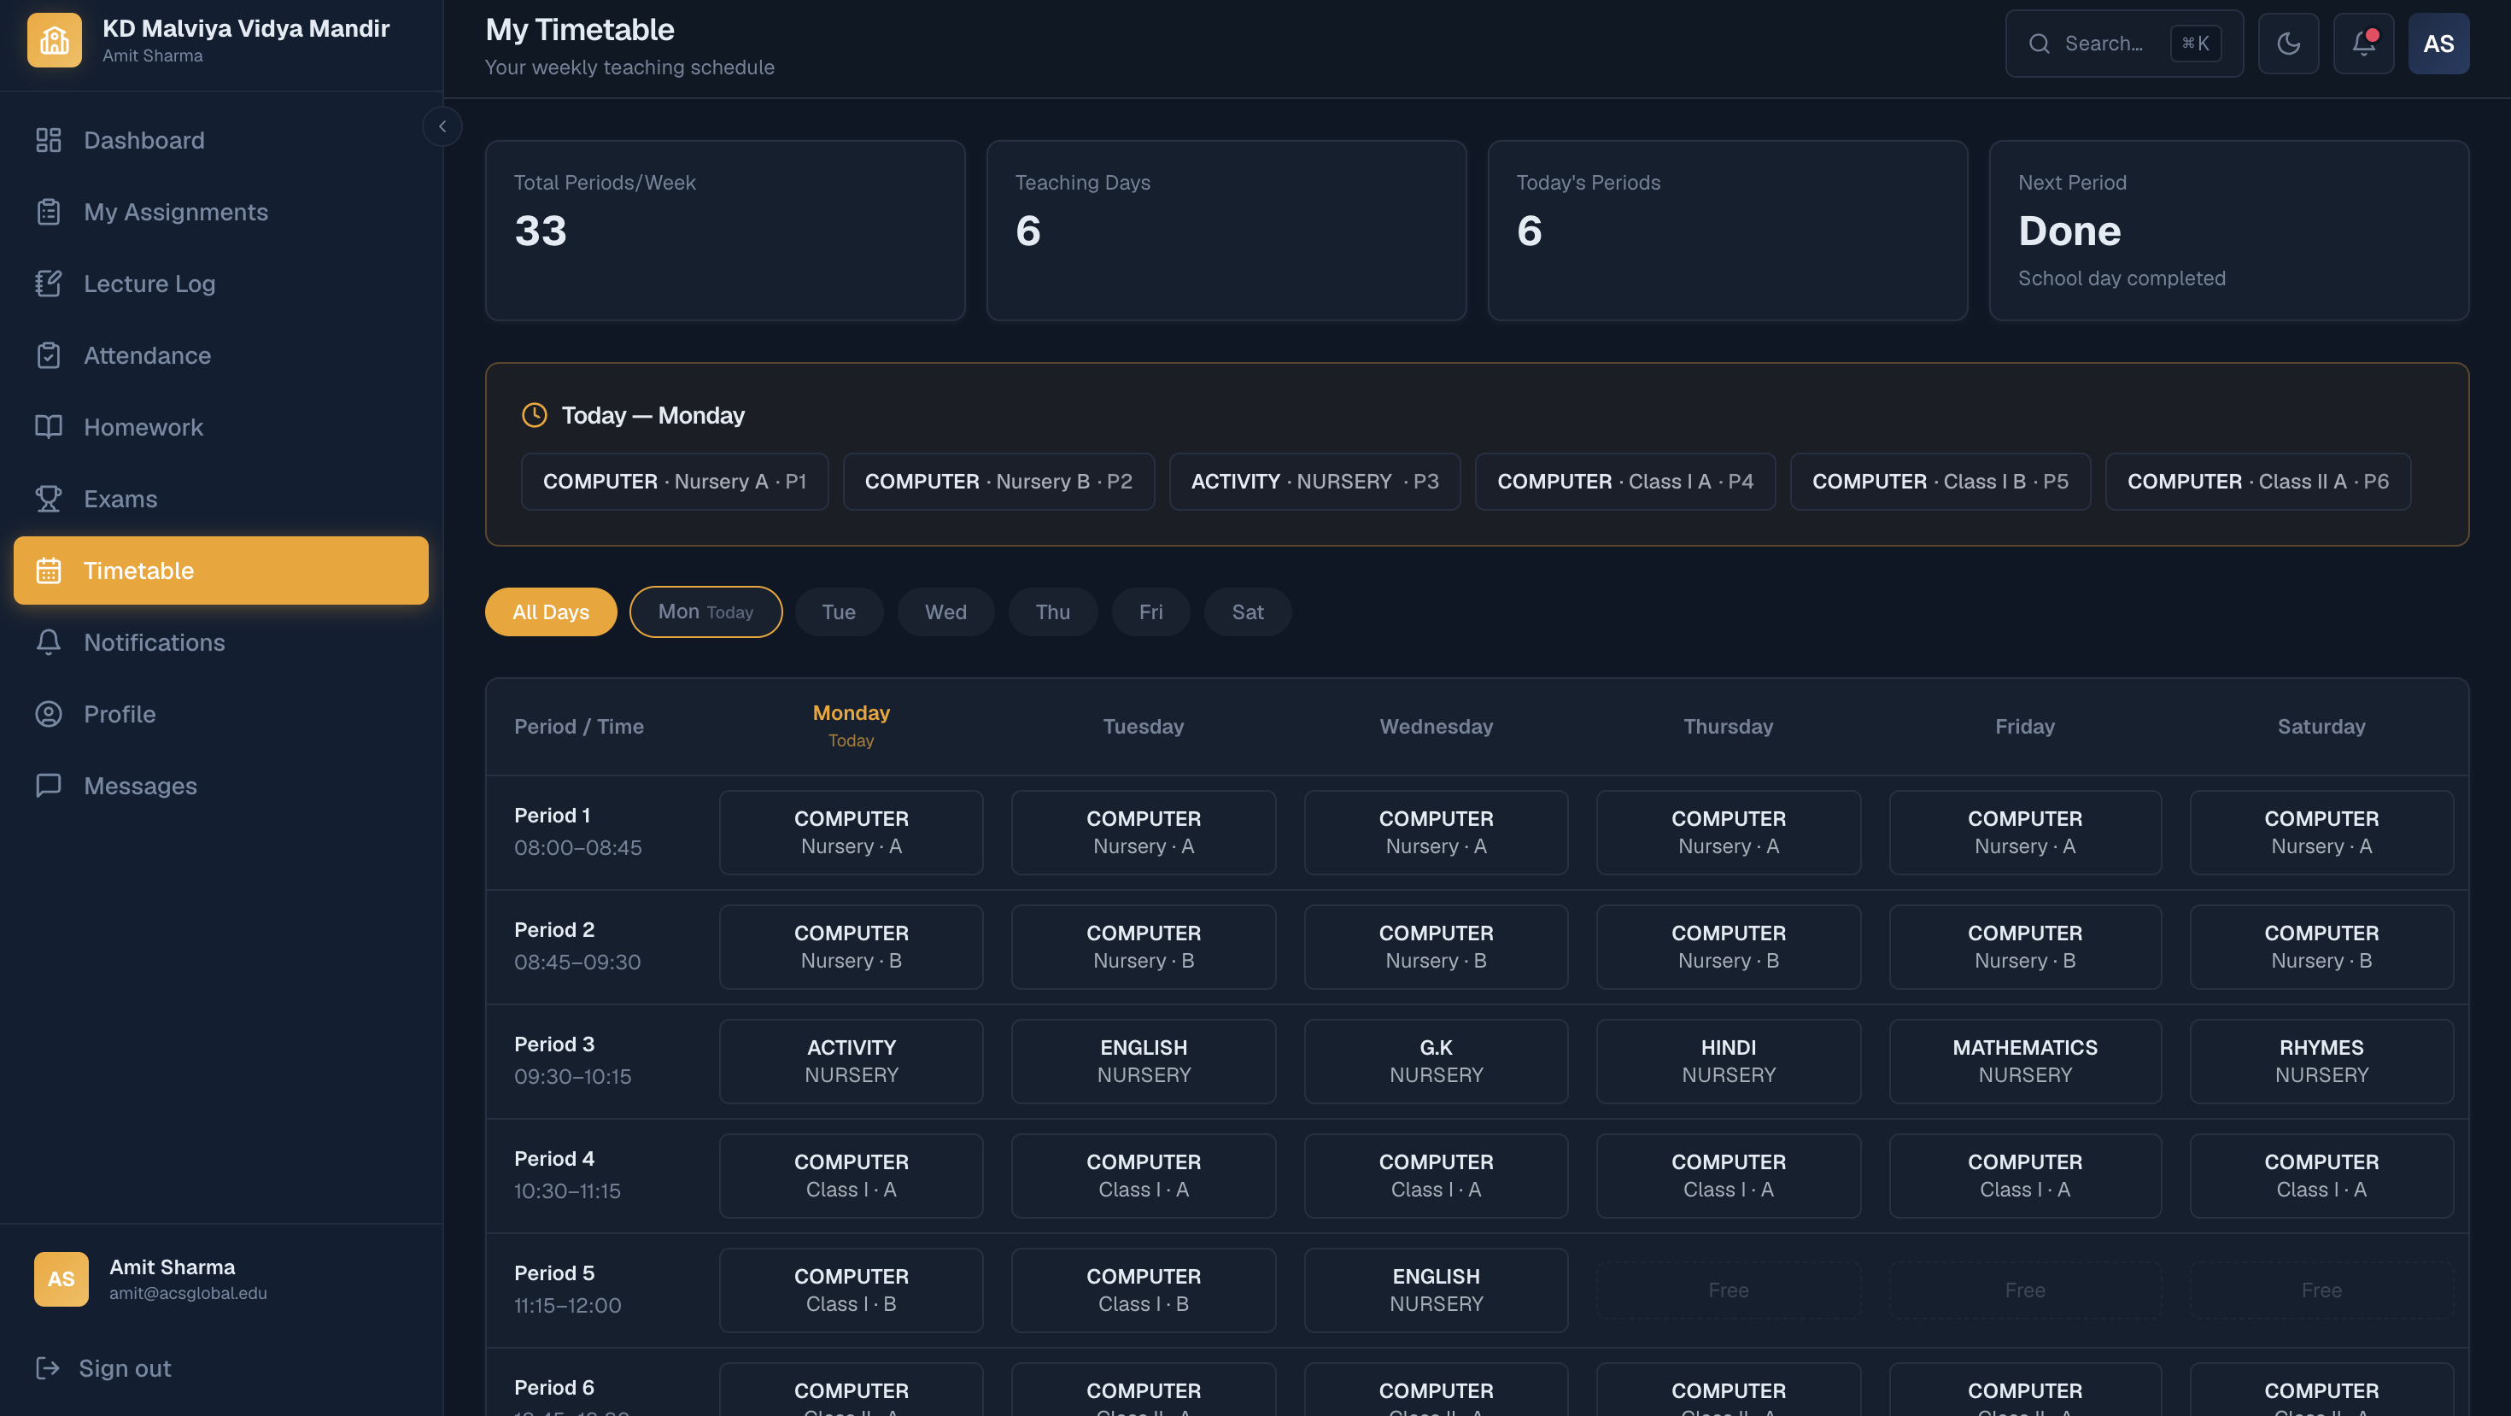Click Wednesday Period 3 G.K NURSERY cell
This screenshot has width=2511, height=1416.
[1436, 1062]
